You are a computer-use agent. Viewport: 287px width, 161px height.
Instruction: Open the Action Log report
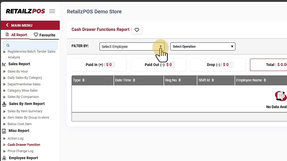[15, 138]
